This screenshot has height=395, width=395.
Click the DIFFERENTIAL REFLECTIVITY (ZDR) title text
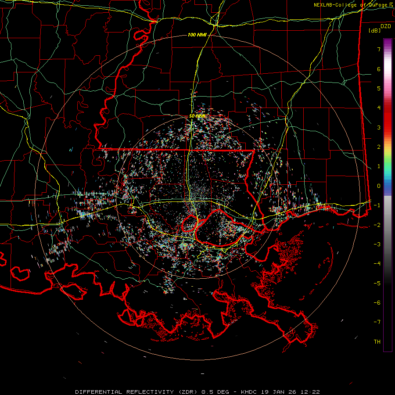pos(137,392)
